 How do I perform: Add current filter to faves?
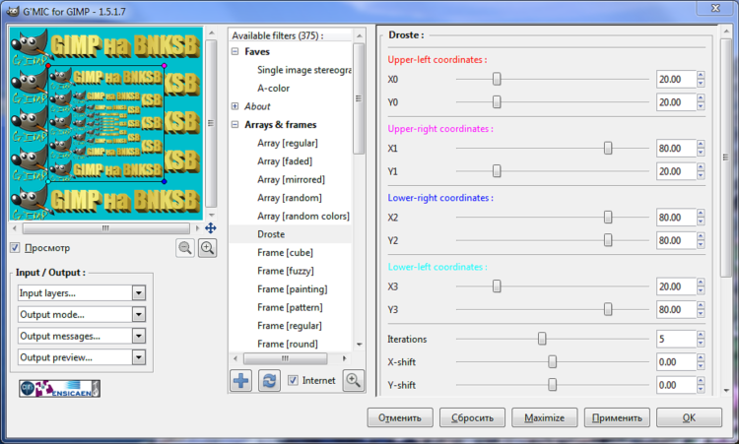[240, 380]
